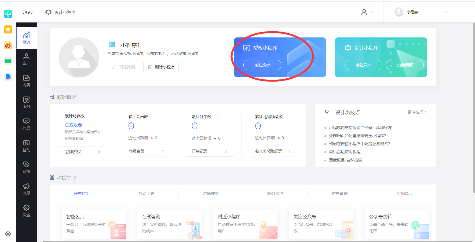Click the mini-program avatar image

[x=79, y=57]
